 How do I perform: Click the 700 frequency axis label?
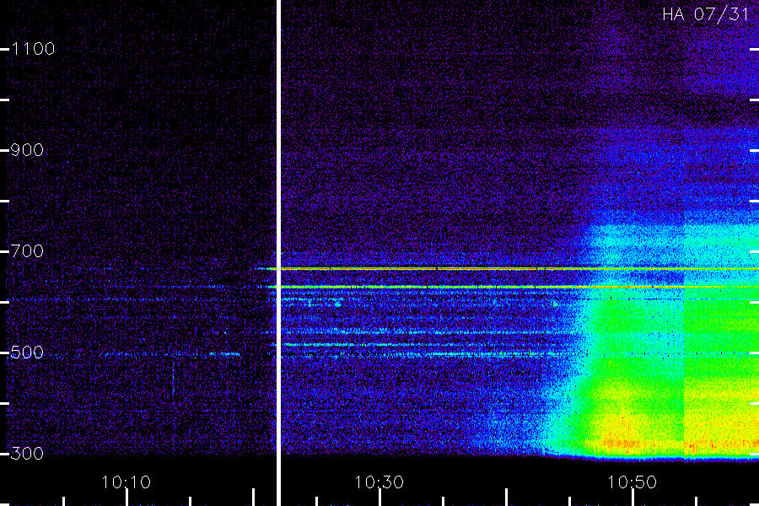[27, 251]
